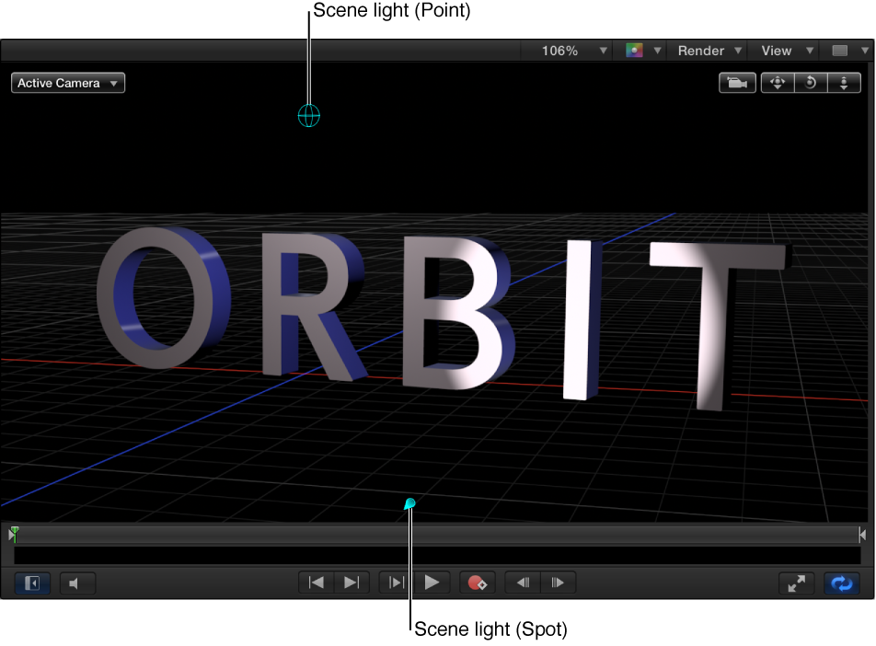This screenshot has width=876, height=646.
Task: Select the Pan camera tool
Action: coord(777,82)
